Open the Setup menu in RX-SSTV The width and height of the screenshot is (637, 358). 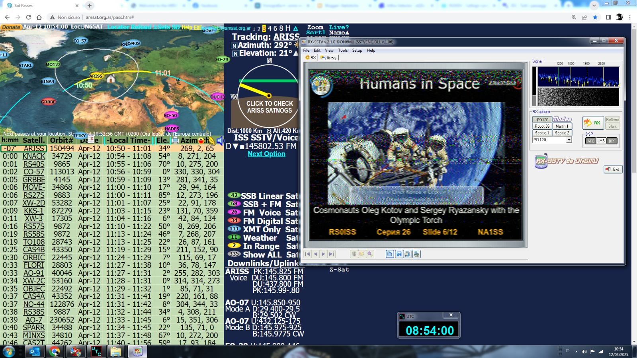click(357, 51)
